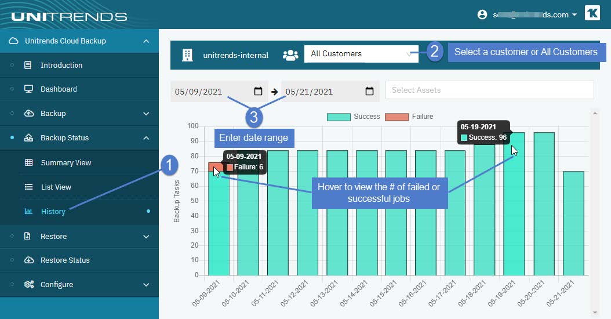This screenshot has height=319, width=611.
Task: Click the Restore Status cloud download icon
Action: [29, 260]
